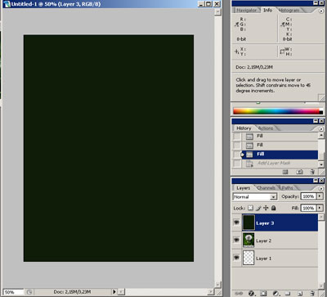Viewport: 327px width, 297px height.
Task: Click the Fill 100% field in Layers panel
Action: click(x=308, y=208)
